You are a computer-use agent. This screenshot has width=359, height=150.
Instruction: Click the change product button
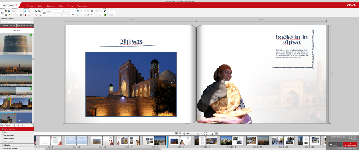pos(335,144)
